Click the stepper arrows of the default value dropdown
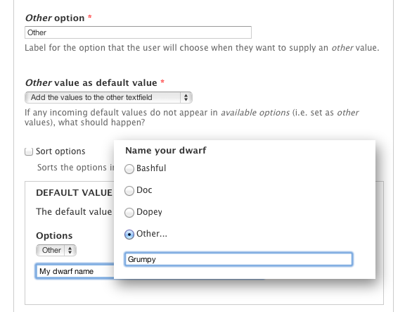The width and height of the screenshot is (405, 312). (x=186, y=97)
